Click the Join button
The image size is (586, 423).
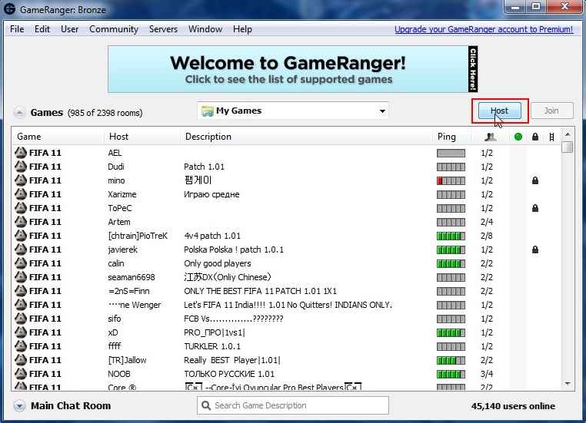[x=551, y=111]
